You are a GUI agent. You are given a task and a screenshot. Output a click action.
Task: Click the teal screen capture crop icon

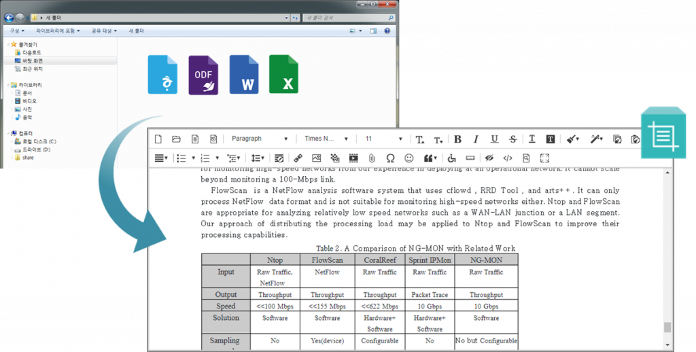663,133
